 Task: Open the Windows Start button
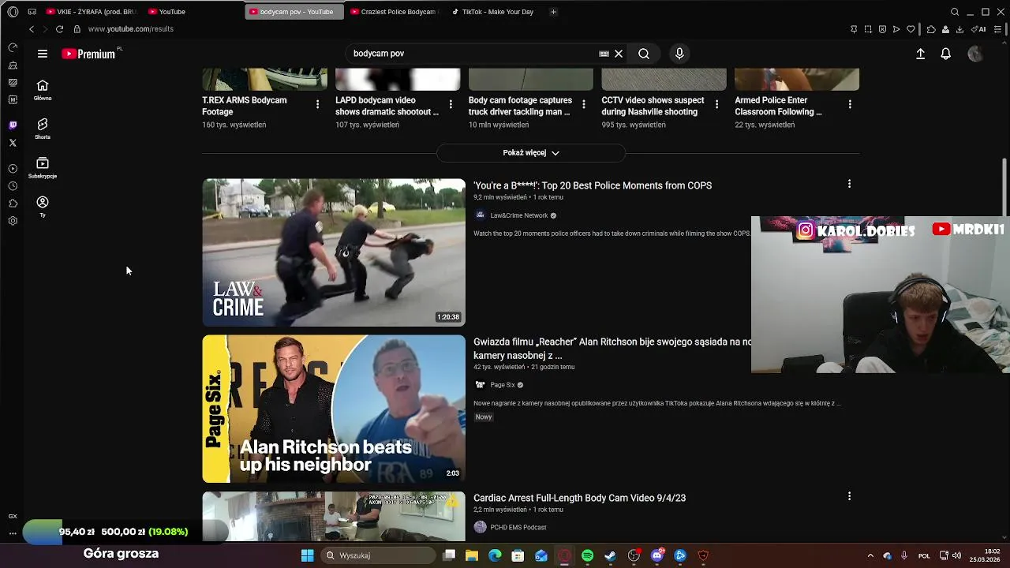click(307, 555)
